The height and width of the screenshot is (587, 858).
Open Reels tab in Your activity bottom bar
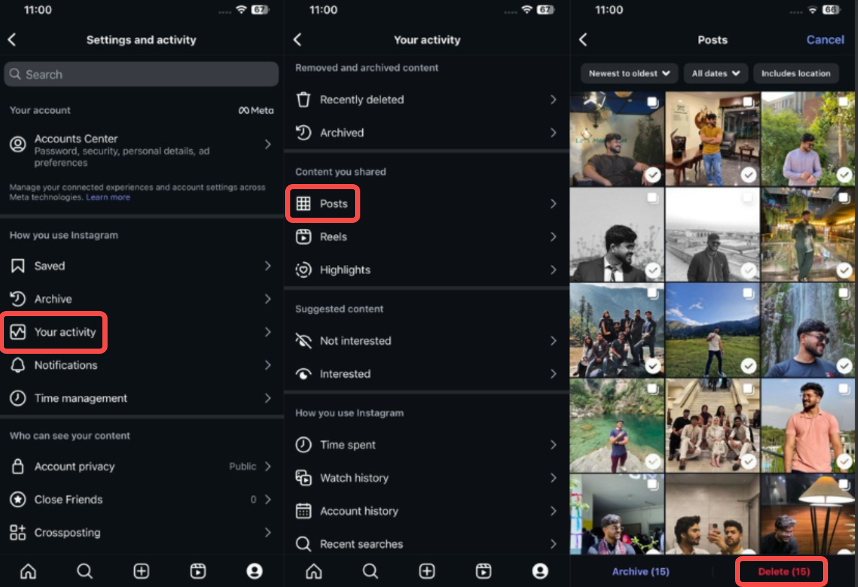coord(483,571)
